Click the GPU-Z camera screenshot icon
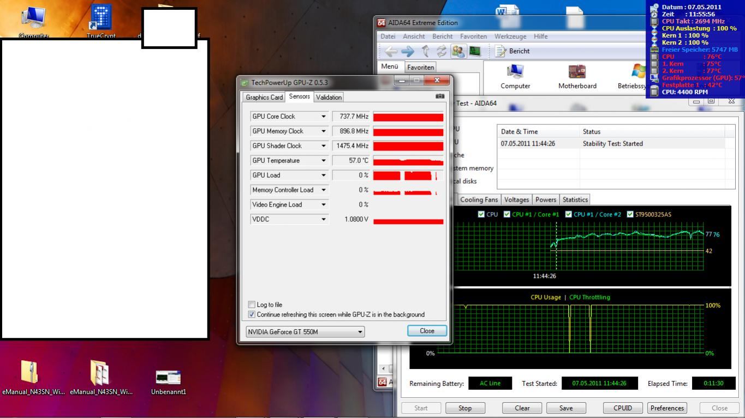The height and width of the screenshot is (418, 745). (x=440, y=96)
